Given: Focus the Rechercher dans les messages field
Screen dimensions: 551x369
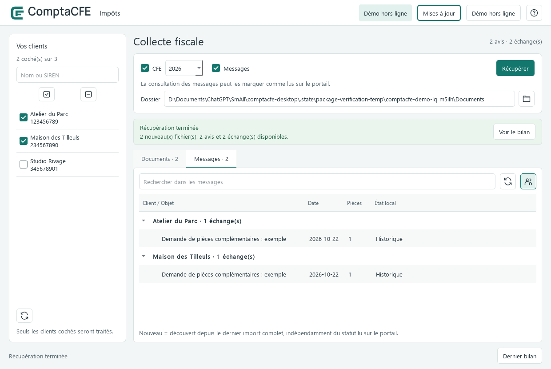Looking at the screenshot, I should coord(317,181).
